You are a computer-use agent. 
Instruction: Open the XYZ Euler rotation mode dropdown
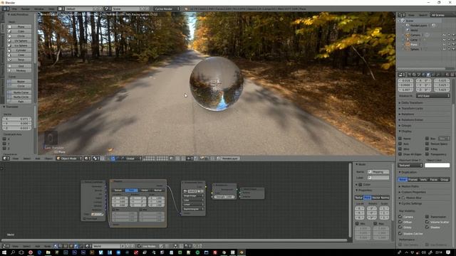[433, 96]
